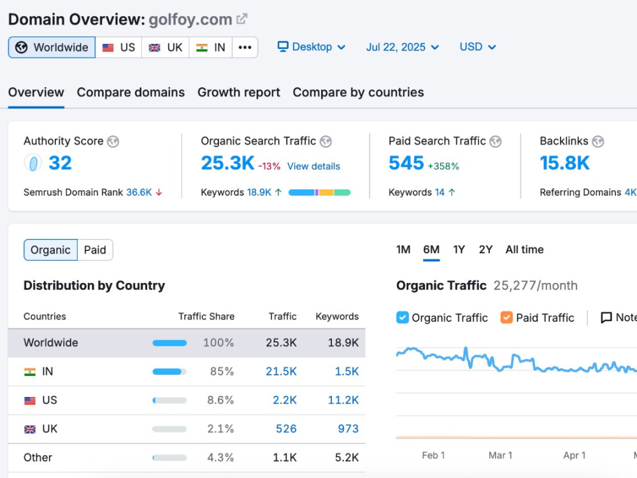
Task: Open backlinks value 15.8K
Action: [x=564, y=163]
